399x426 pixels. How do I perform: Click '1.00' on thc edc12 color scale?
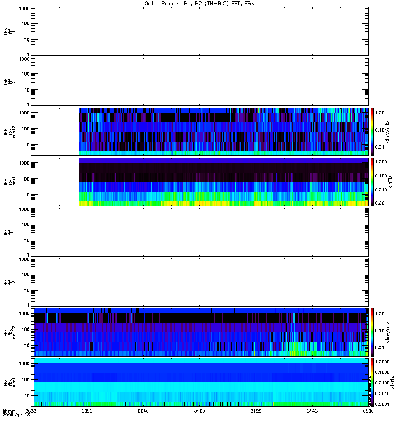(x=379, y=314)
